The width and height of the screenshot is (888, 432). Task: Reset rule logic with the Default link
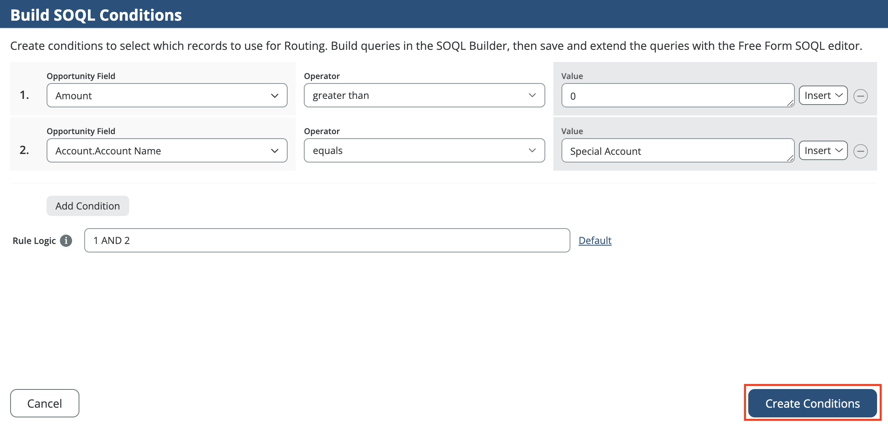(x=595, y=241)
